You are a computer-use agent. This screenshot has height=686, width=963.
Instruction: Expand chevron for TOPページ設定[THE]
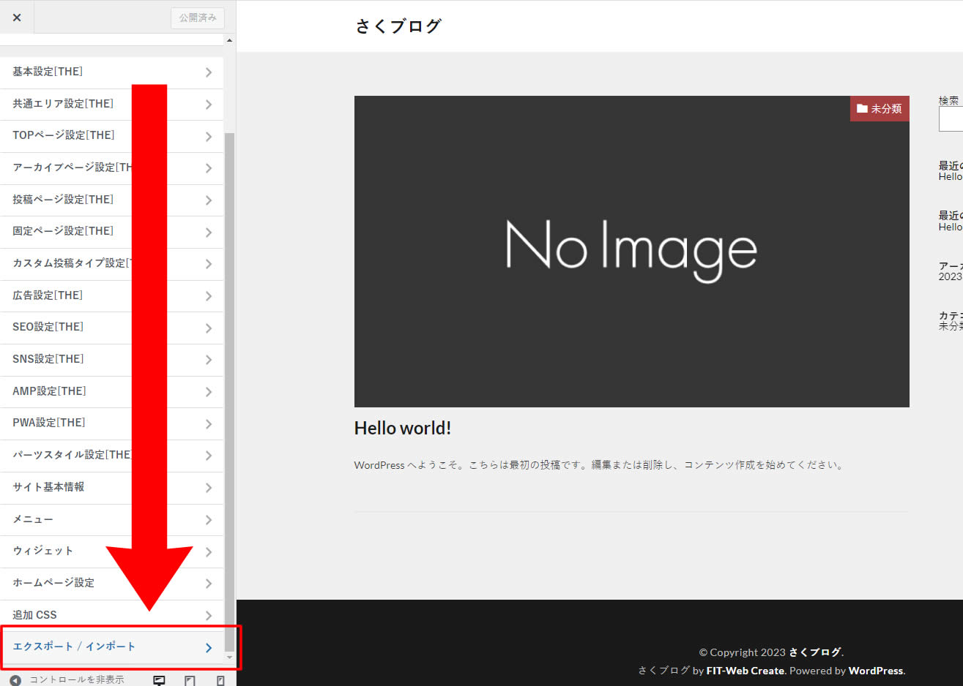209,137
